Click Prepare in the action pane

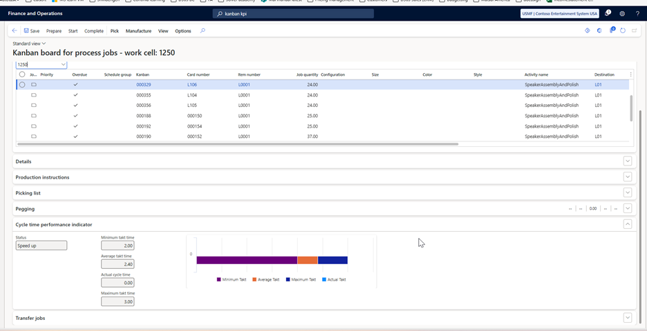pos(54,31)
